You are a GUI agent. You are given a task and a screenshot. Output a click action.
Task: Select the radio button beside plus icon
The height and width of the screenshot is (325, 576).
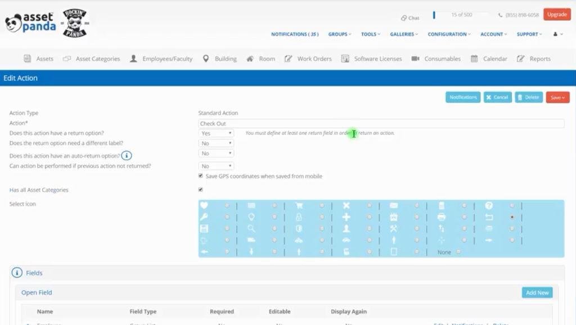369,217
